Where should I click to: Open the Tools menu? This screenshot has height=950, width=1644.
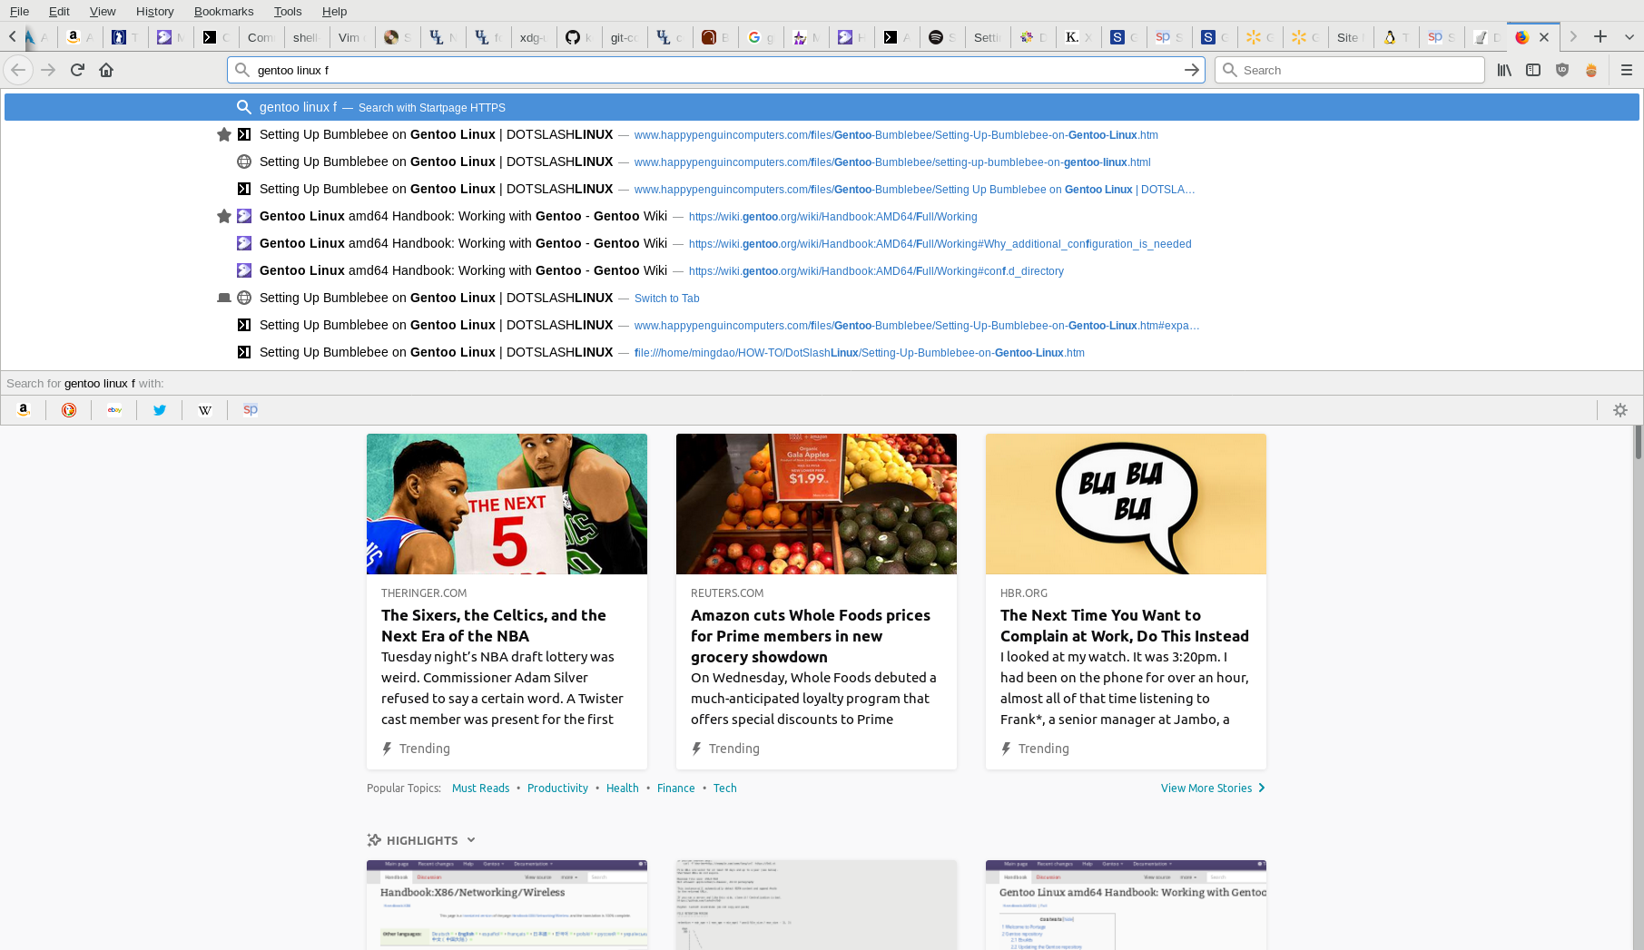tap(288, 11)
